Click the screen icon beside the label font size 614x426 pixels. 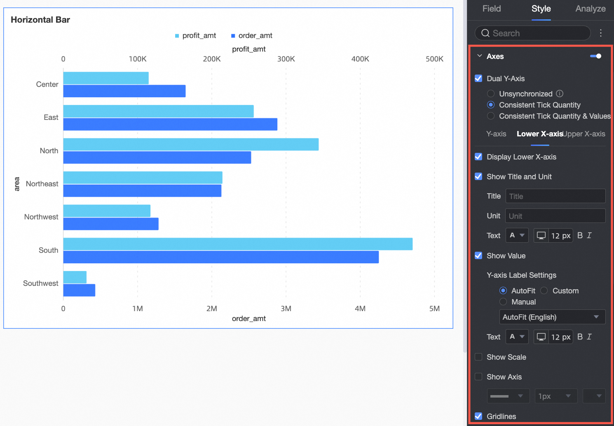(541, 337)
